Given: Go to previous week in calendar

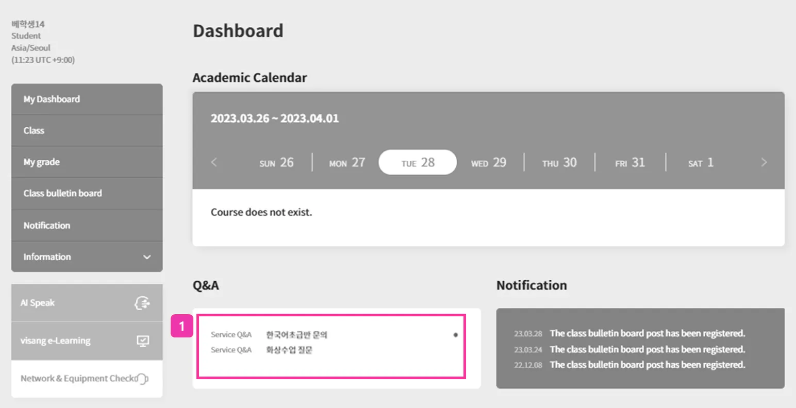Looking at the screenshot, I should [214, 163].
